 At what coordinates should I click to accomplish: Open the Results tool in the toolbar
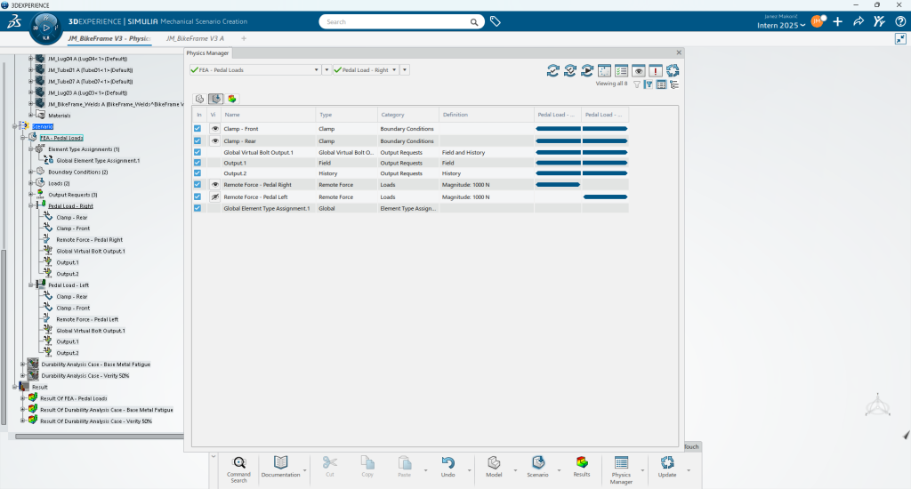(x=581, y=465)
